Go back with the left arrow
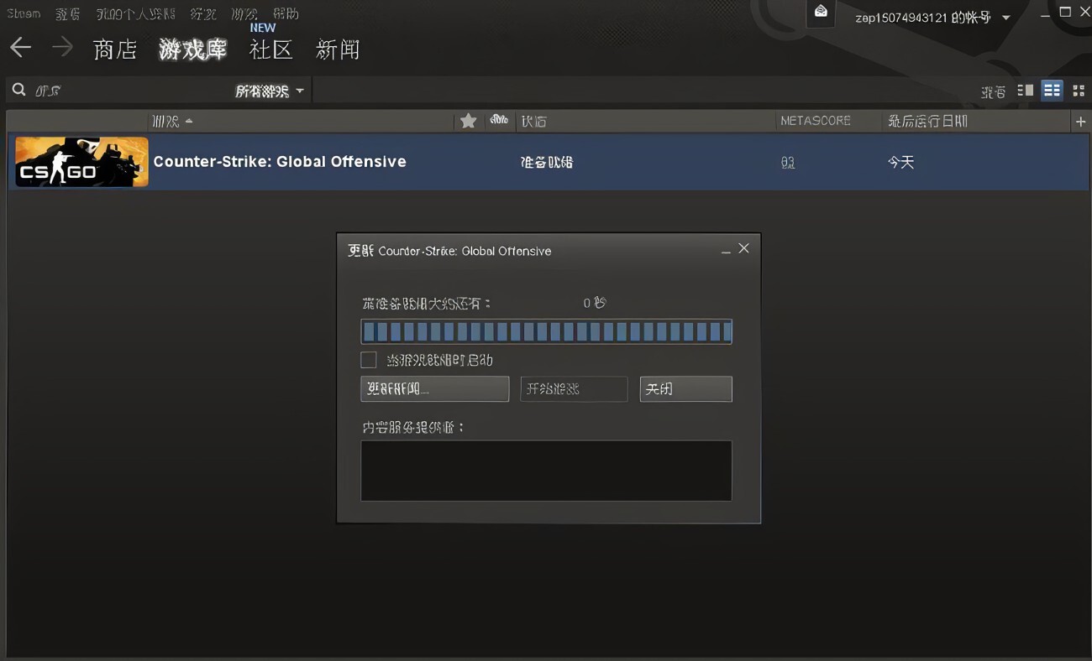 click(x=21, y=48)
